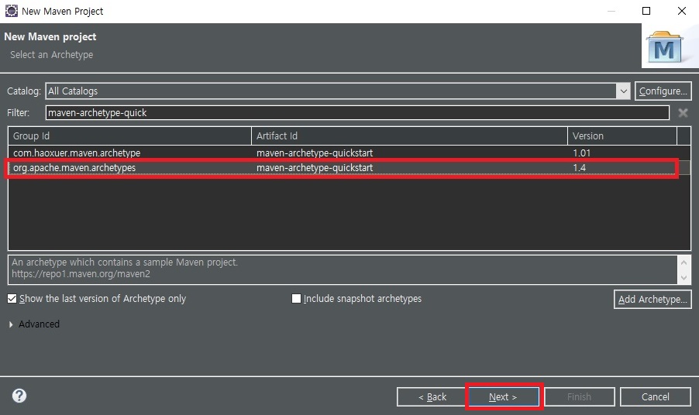Clear the filter with the X icon

coord(683,113)
